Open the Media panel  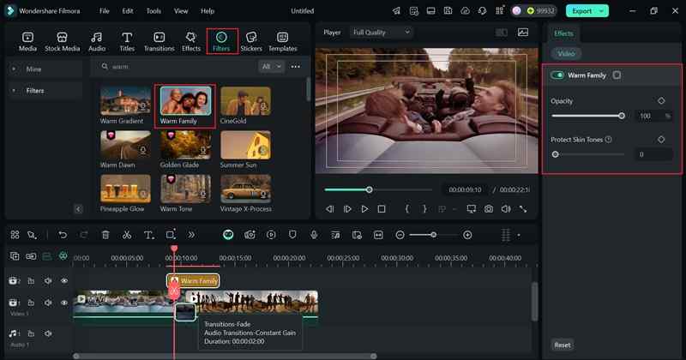coord(27,41)
